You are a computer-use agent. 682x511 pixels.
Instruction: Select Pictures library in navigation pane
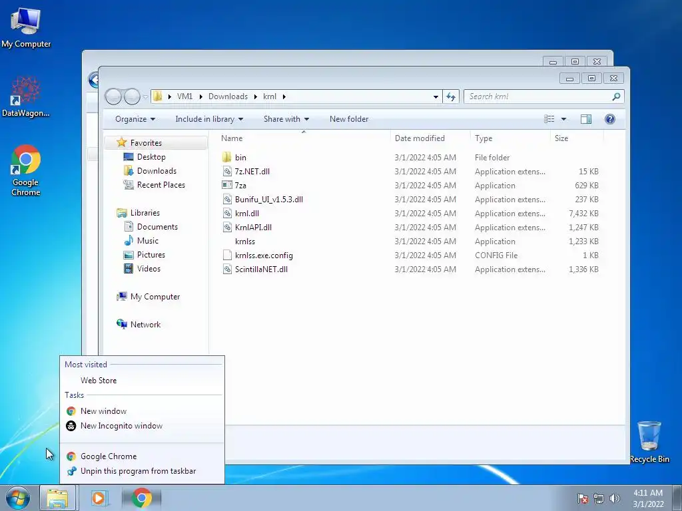click(151, 255)
